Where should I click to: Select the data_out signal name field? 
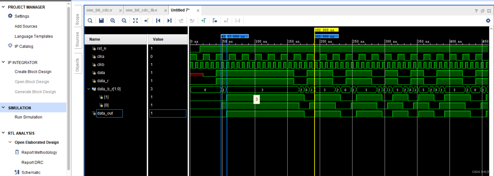click(x=110, y=113)
